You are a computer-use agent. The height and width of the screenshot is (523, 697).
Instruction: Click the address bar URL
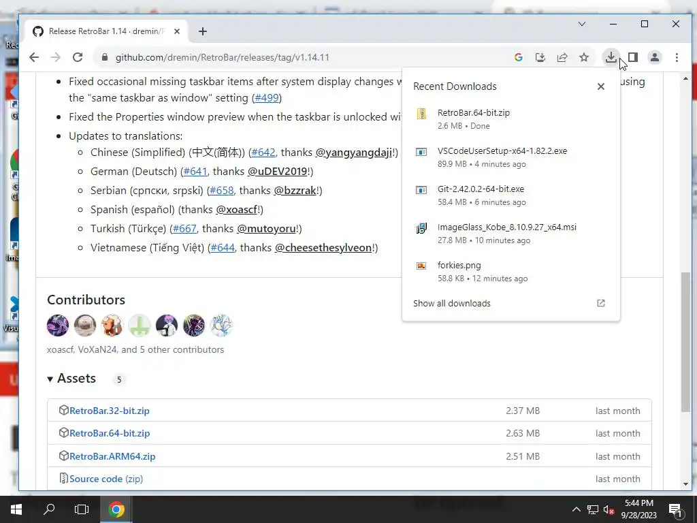pos(223,57)
